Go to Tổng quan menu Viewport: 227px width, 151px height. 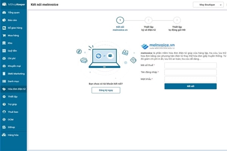click(x=13, y=12)
